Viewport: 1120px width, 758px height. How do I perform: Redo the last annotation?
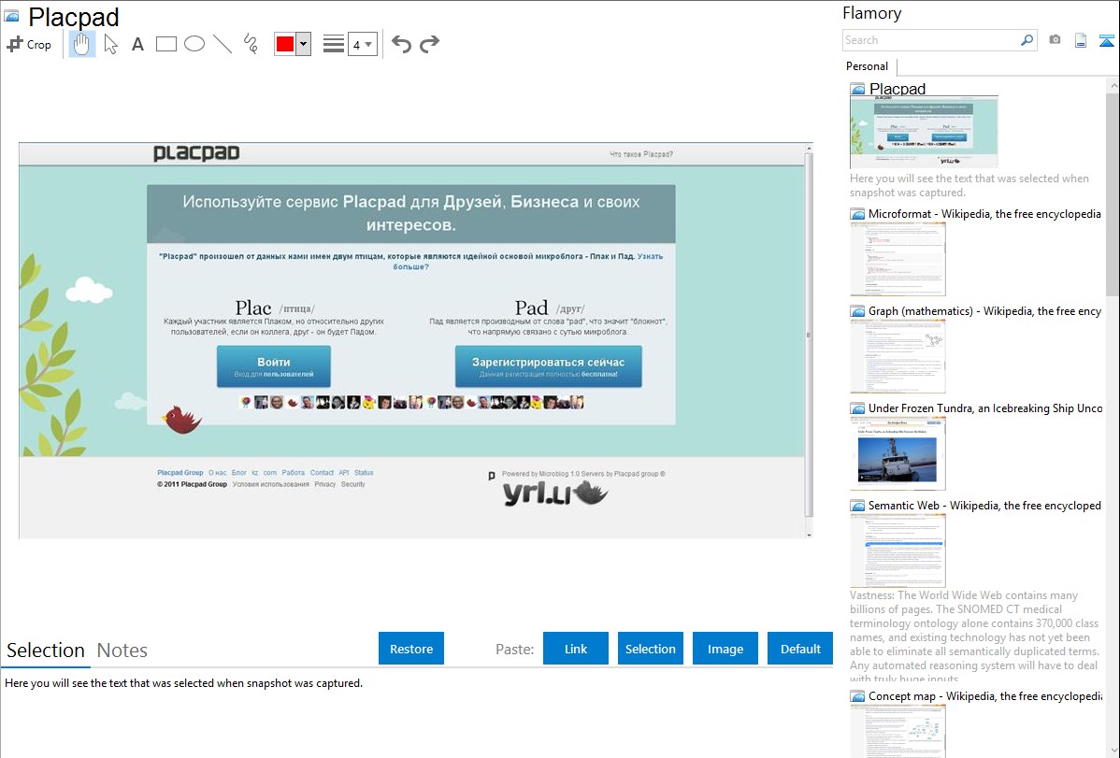(429, 44)
